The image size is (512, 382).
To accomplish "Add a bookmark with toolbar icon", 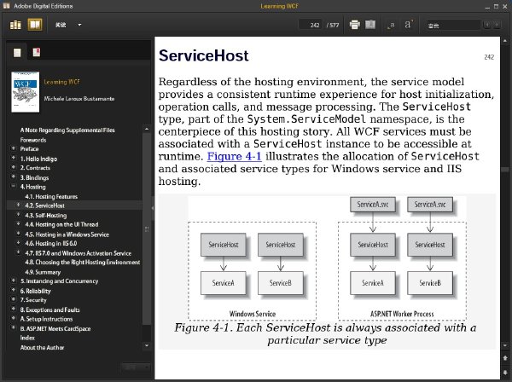I will coord(370,25).
